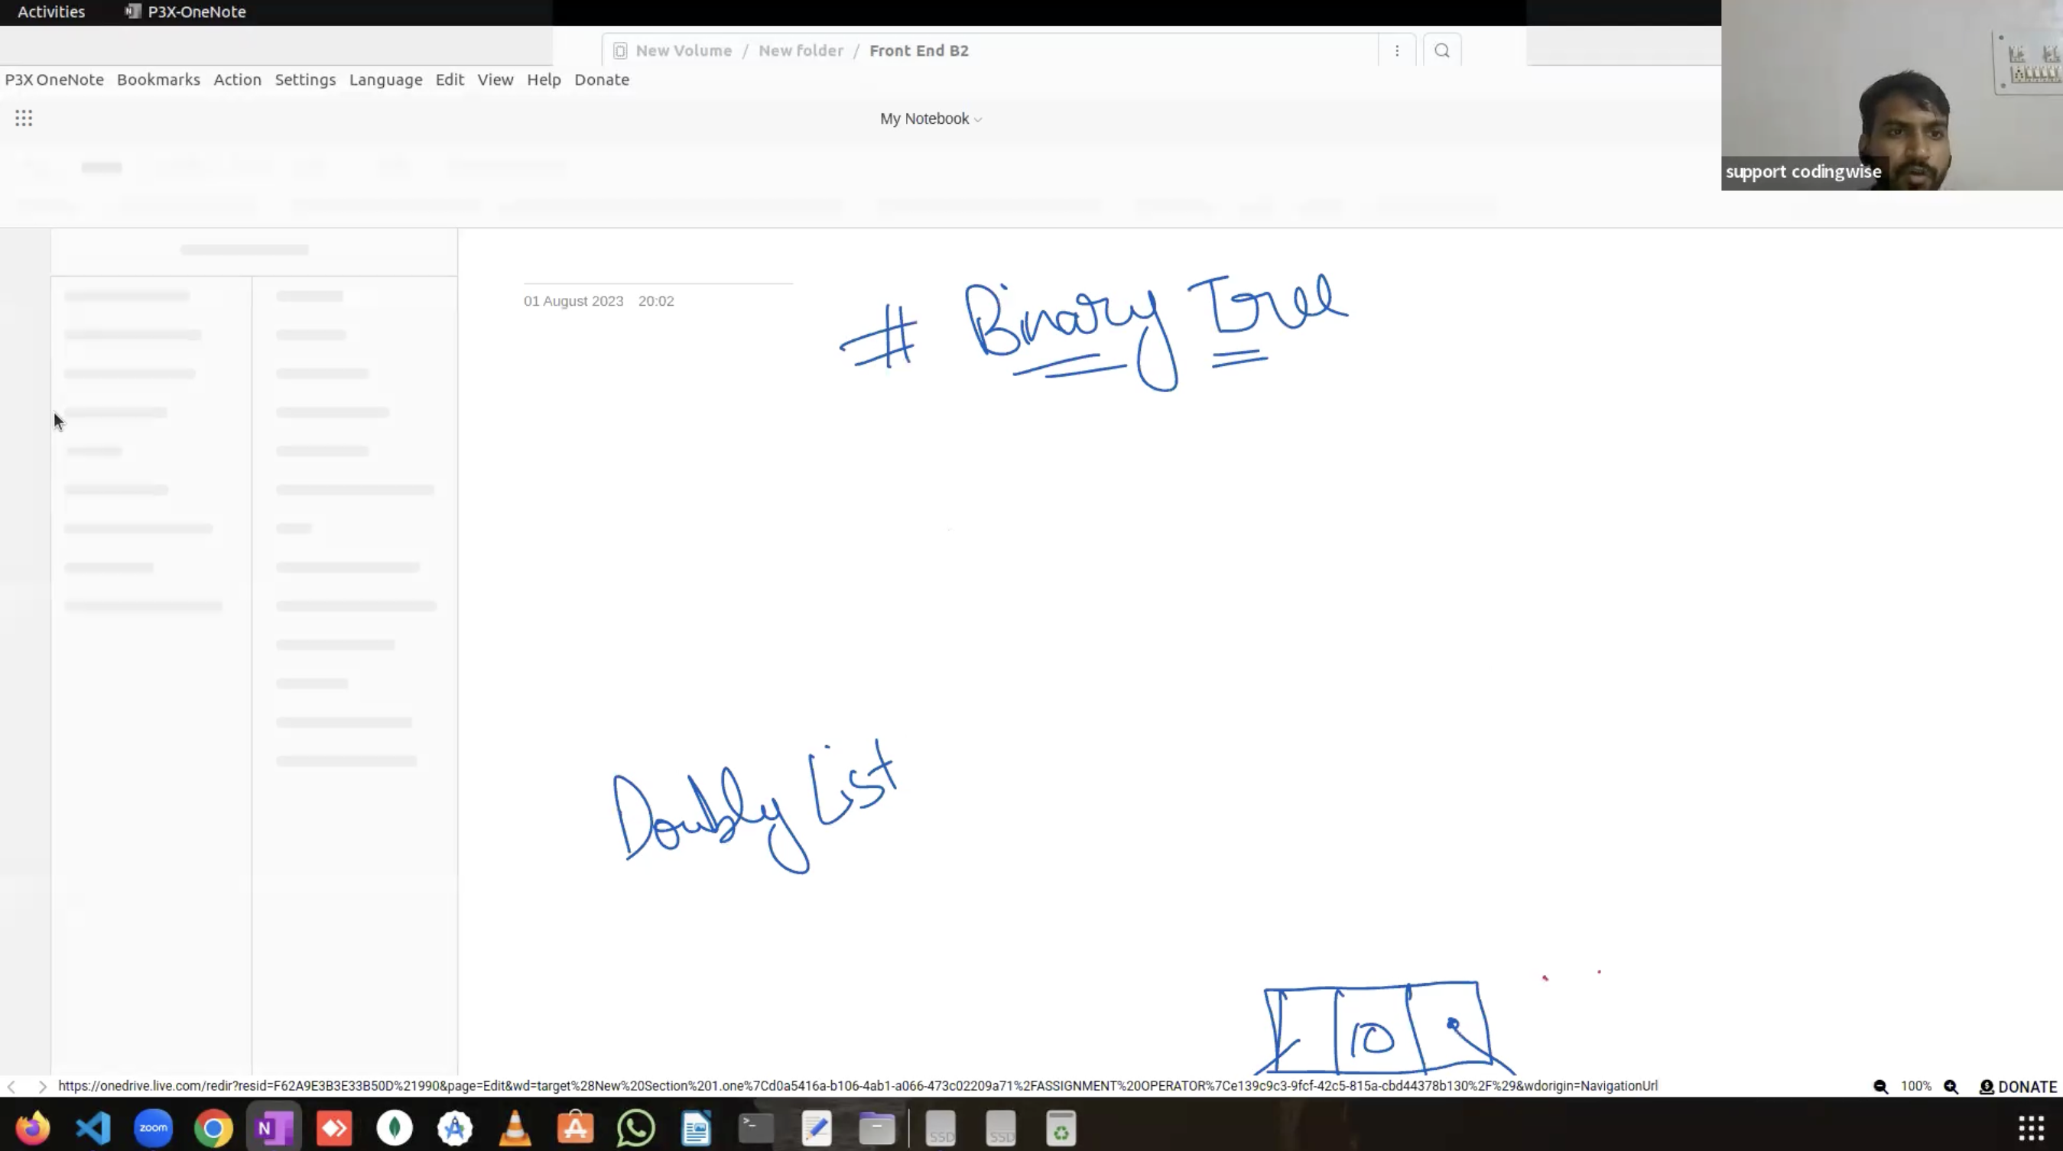Show all applications grid in the dock corner

[x=2031, y=1129]
